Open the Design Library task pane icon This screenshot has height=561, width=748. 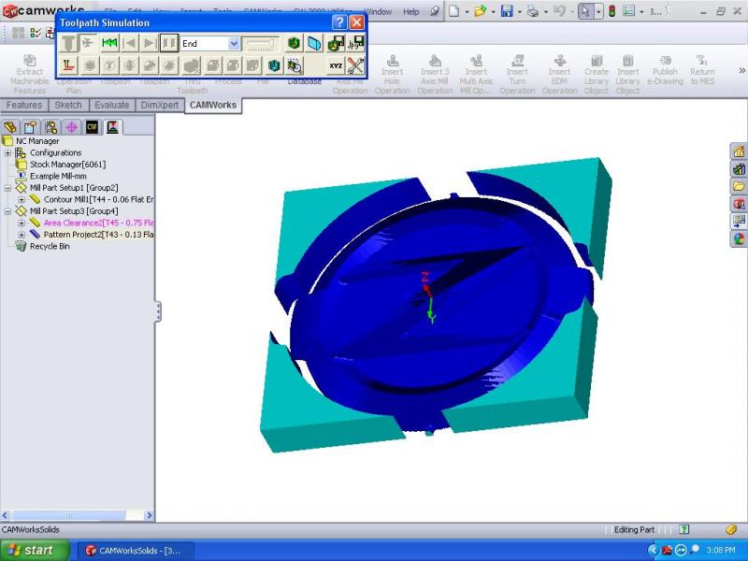pyautogui.click(x=739, y=169)
